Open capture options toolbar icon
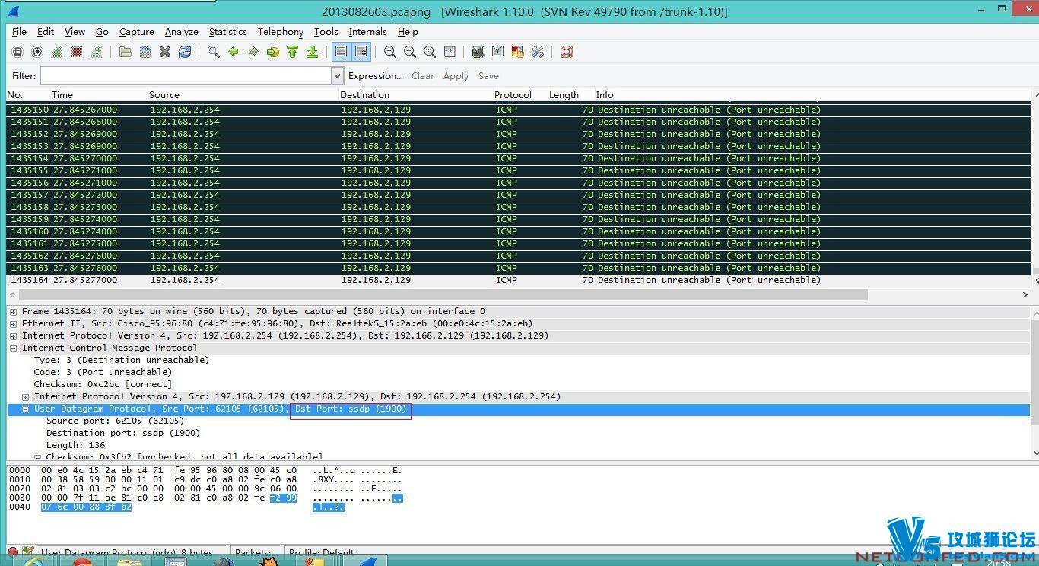This screenshot has width=1039, height=566. (x=37, y=52)
